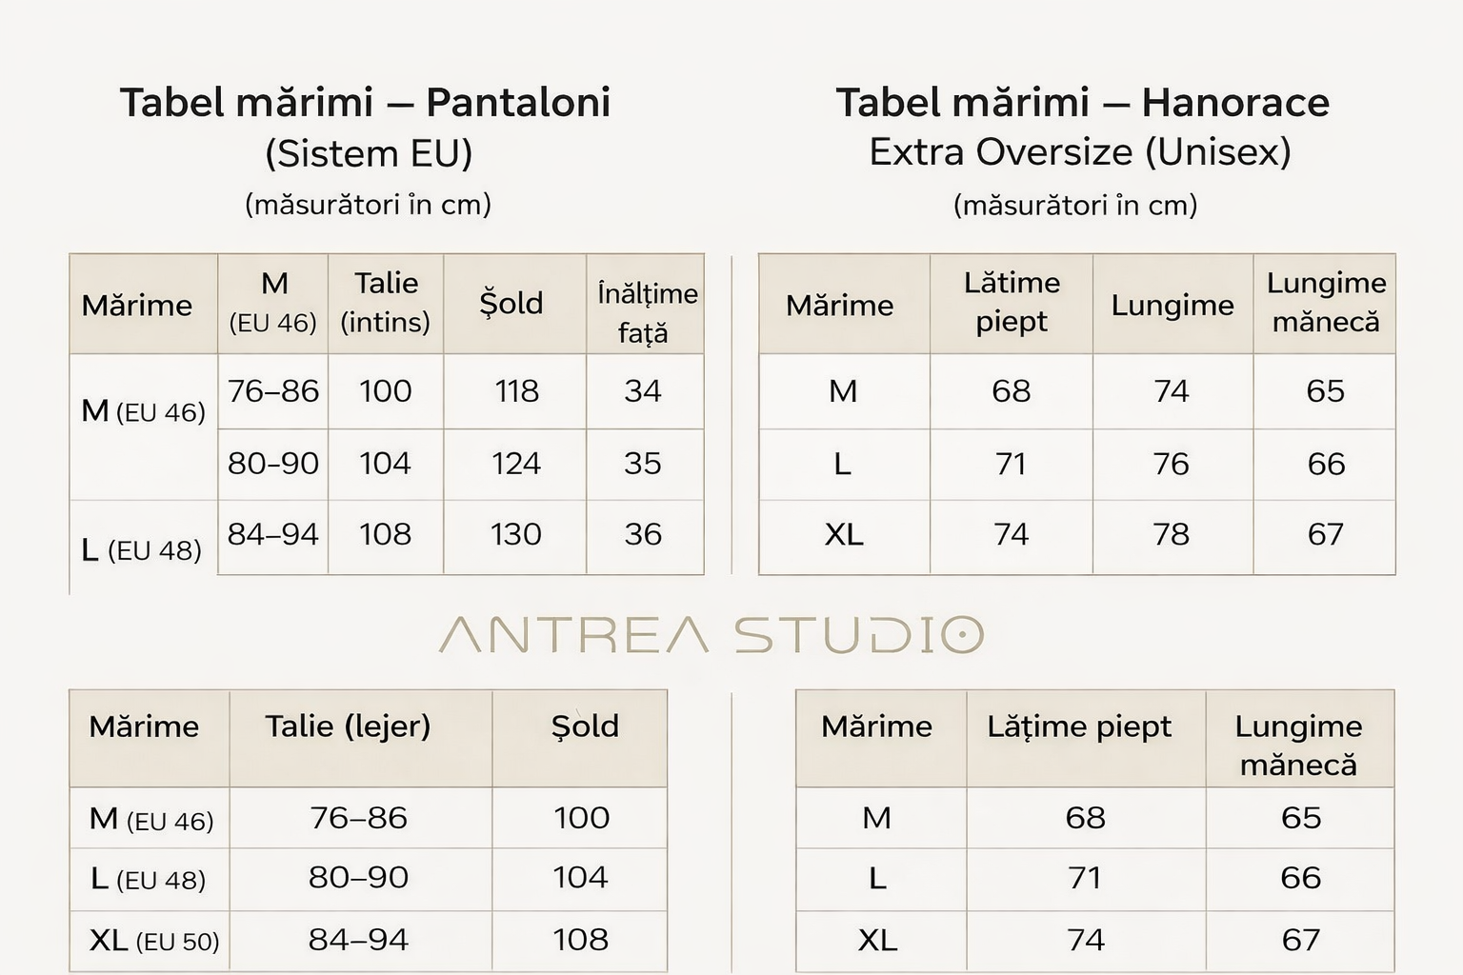Select the hoodie length value 76
The height and width of the screenshot is (975, 1463).
point(1171,464)
